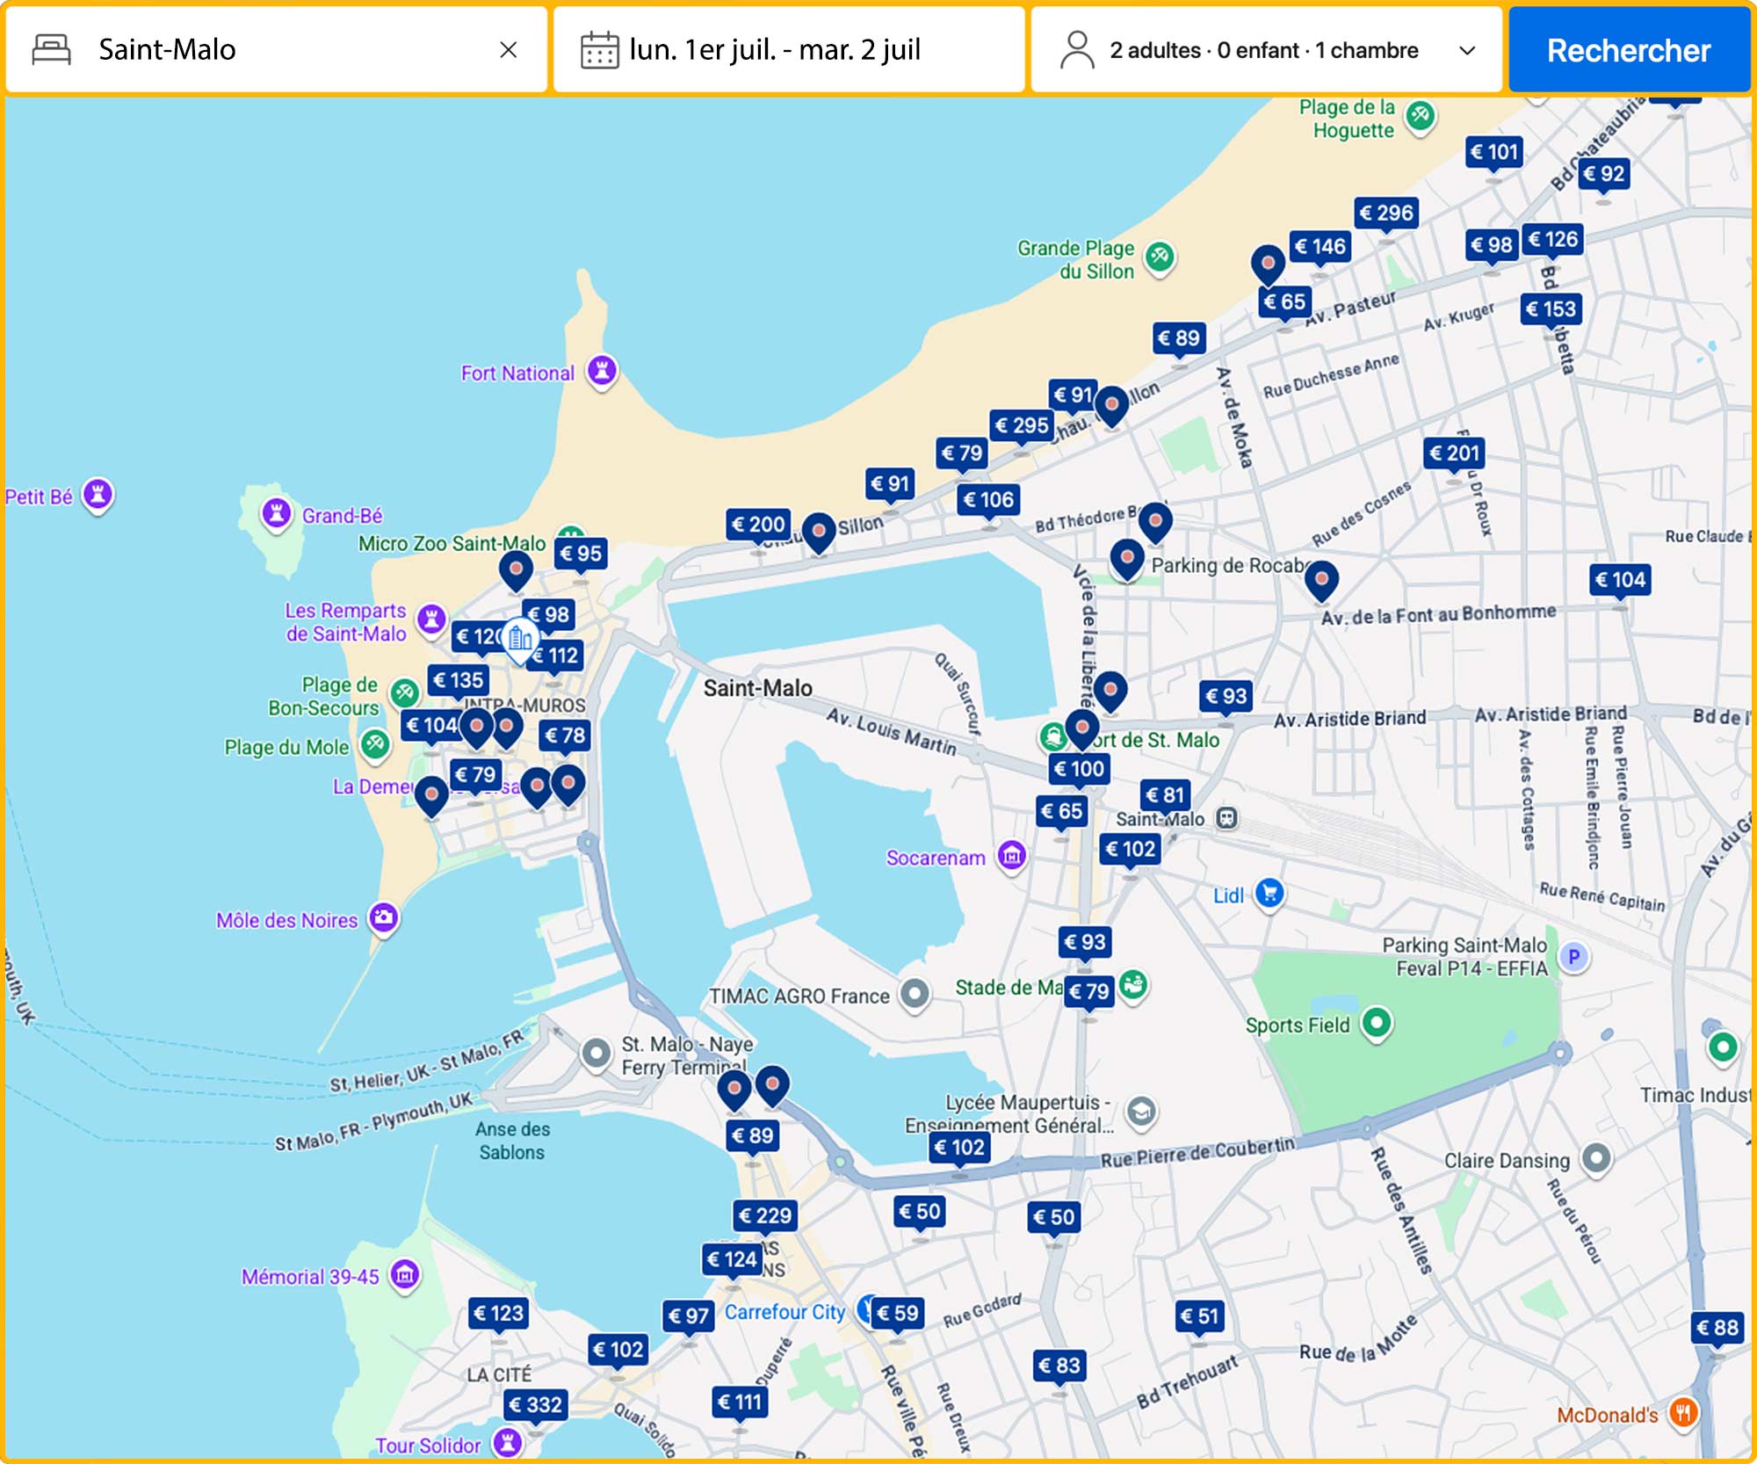The height and width of the screenshot is (1464, 1757).
Task: Click the Fort National castle icon
Action: click(602, 372)
